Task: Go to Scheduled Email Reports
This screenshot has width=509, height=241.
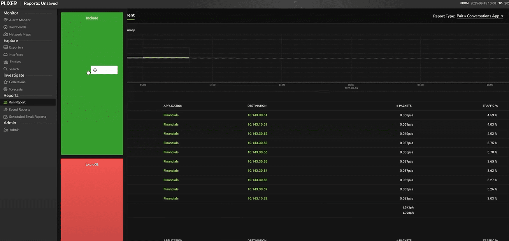Action: click(x=27, y=117)
